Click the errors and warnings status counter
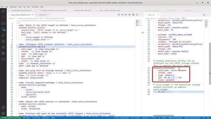Screen dimensions: 211x119 [46, 118]
